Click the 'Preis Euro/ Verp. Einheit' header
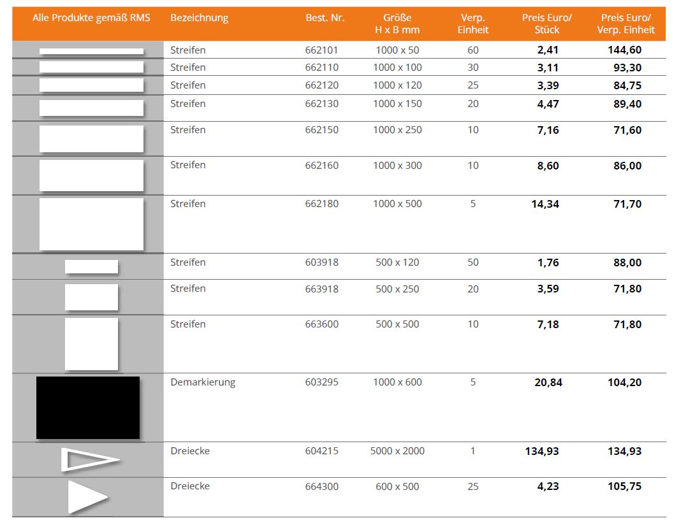 626,24
